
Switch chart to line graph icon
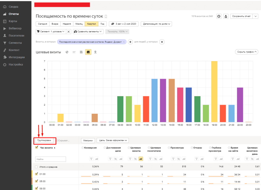click(74, 52)
